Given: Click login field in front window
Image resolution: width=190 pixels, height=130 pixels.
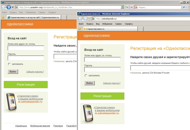Looking at the screenshot, I should tap(102, 60).
